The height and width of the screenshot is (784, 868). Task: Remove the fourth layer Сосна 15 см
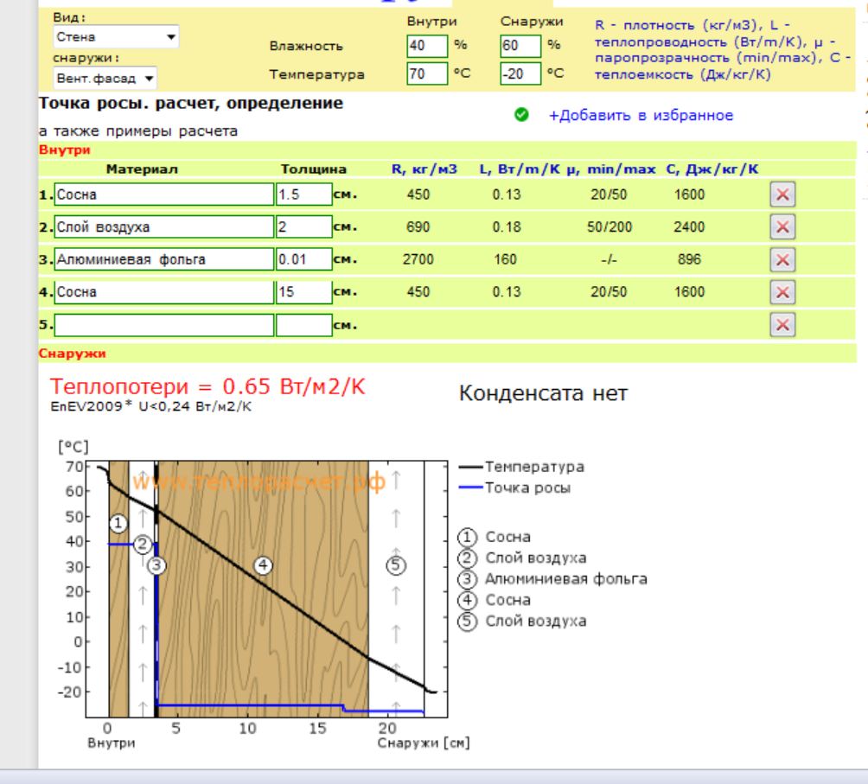(x=782, y=292)
